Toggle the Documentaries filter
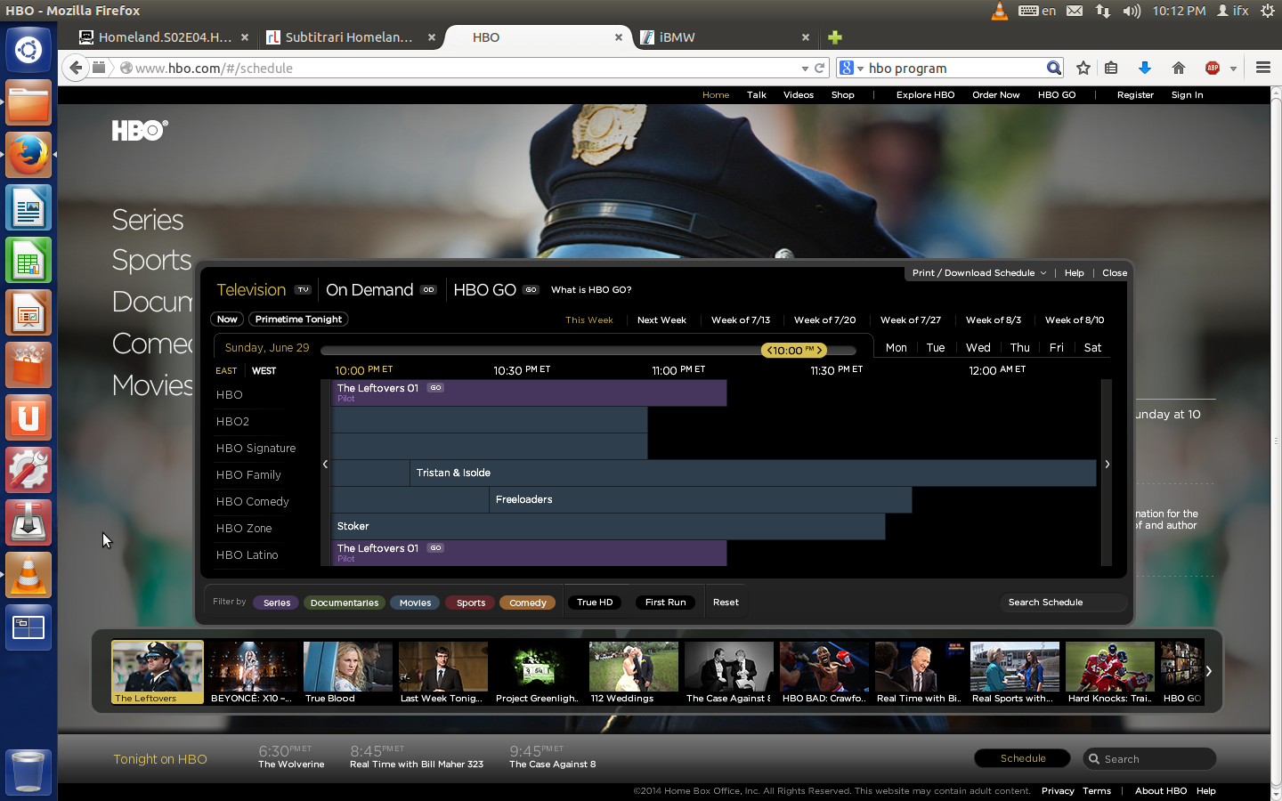Screen dimensions: 1282x801 [345, 603]
